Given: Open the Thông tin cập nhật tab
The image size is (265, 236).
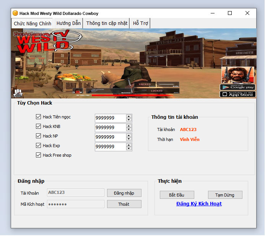Looking at the screenshot, I should click(x=107, y=23).
